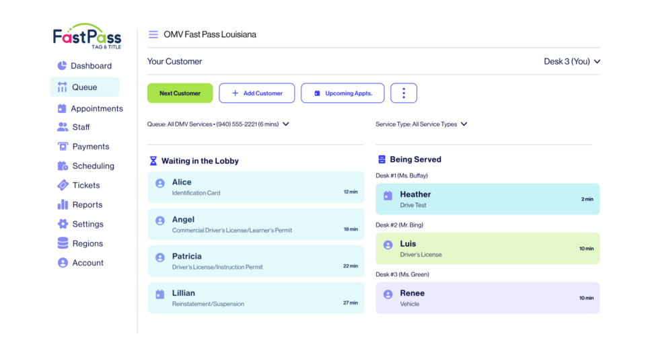This screenshot has height=363, width=646.
Task: Click the Settings gear icon
Action: click(63, 224)
